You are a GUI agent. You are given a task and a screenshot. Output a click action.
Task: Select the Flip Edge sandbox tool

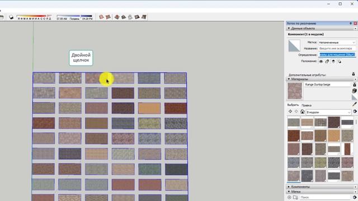click(x=144, y=17)
